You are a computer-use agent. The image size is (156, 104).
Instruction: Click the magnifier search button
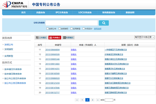[104, 23]
